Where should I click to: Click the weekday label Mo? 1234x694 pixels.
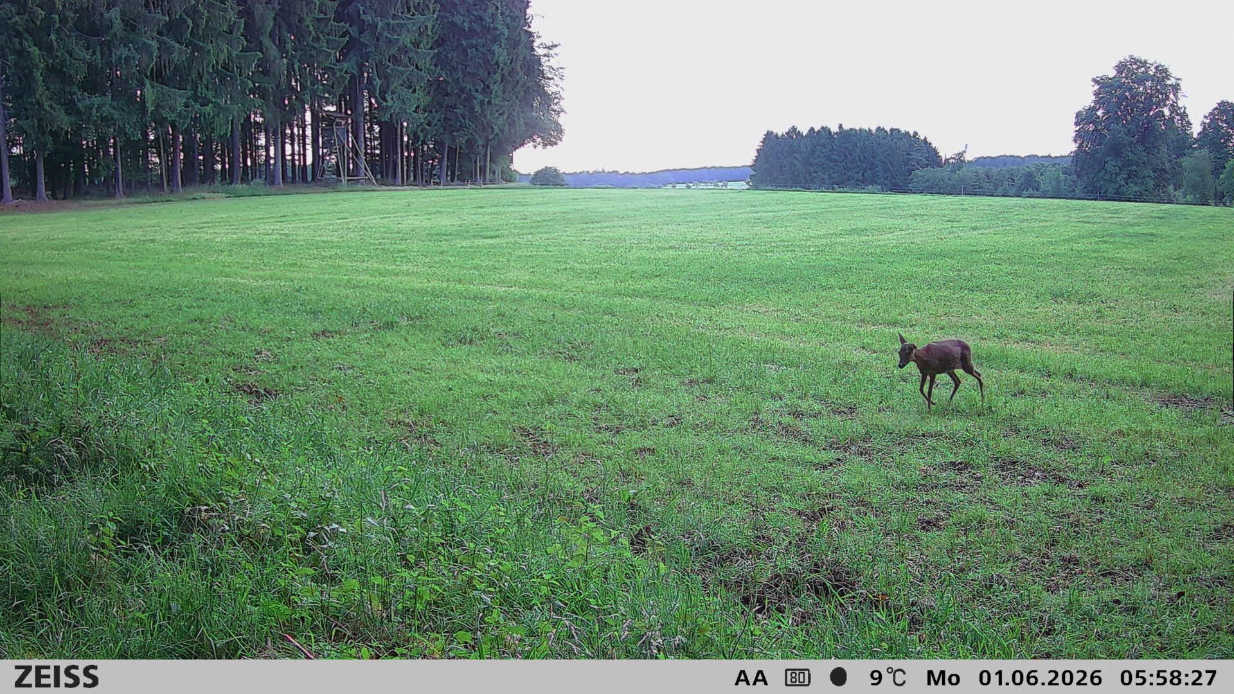click(943, 678)
